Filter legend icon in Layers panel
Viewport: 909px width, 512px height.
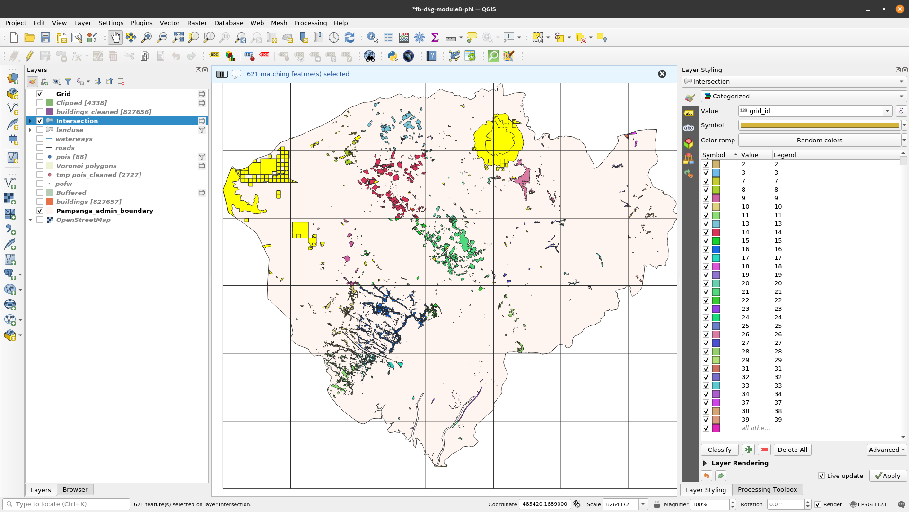(x=68, y=81)
